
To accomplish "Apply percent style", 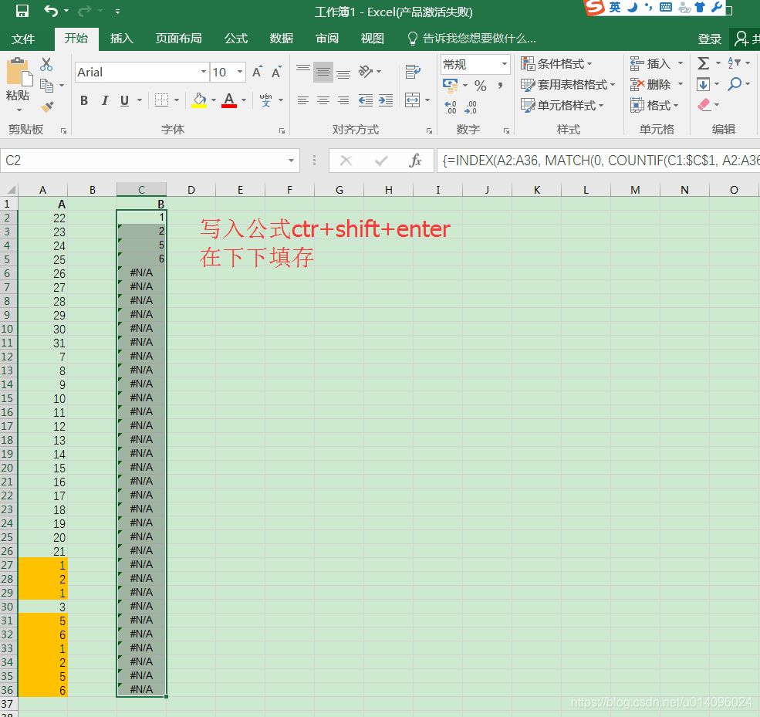I will click(481, 86).
